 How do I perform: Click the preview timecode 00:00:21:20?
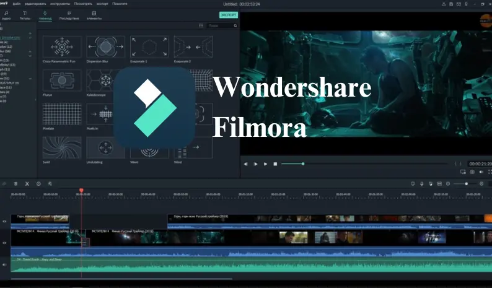pyautogui.click(x=480, y=164)
